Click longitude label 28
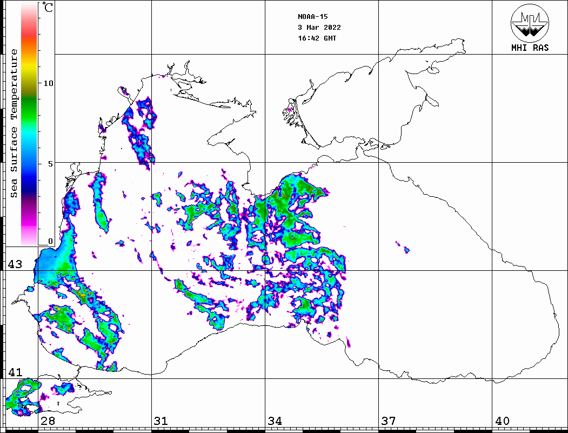 point(48,421)
